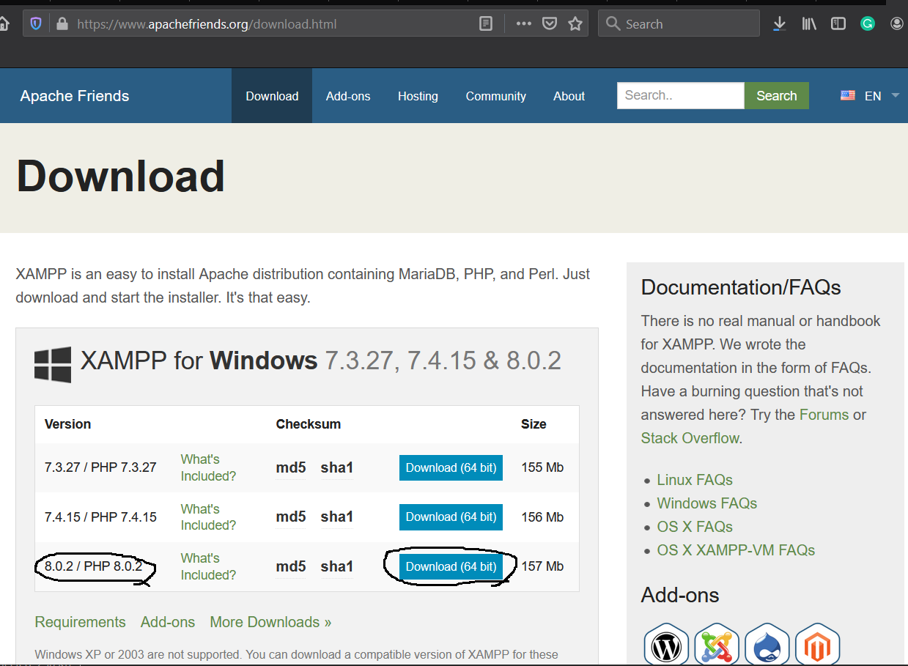The height and width of the screenshot is (666, 908).
Task: Open the Forums link
Action: [824, 415]
